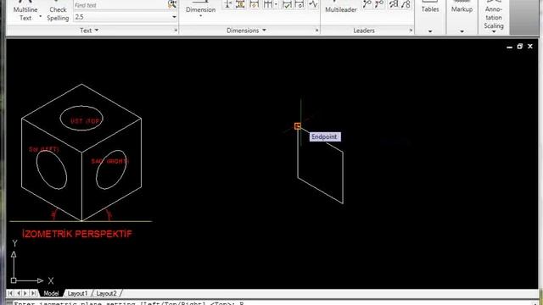The image size is (543, 305).
Task: Click the previous-tab navigation arrow
Action: pos(19,293)
